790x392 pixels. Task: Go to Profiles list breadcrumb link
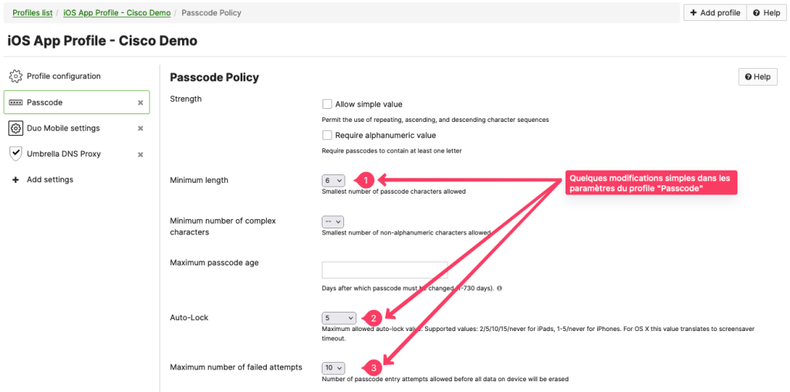[x=32, y=13]
